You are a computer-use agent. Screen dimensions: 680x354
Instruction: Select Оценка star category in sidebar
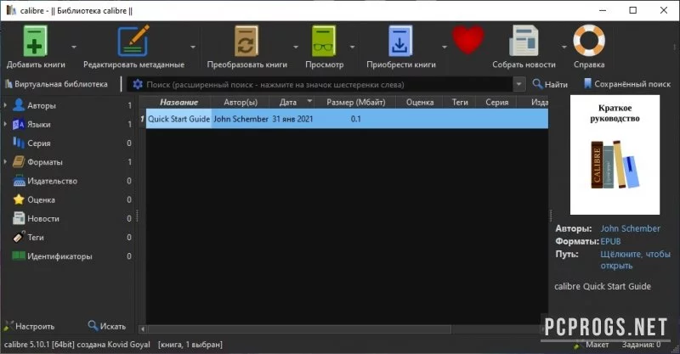tap(41, 199)
